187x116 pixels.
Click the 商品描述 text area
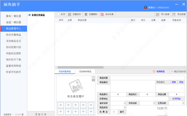point(133,86)
